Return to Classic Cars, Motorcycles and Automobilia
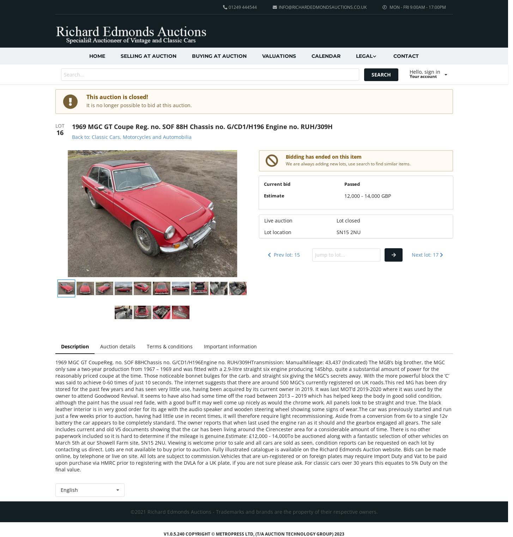513x537 pixels. coord(132,137)
